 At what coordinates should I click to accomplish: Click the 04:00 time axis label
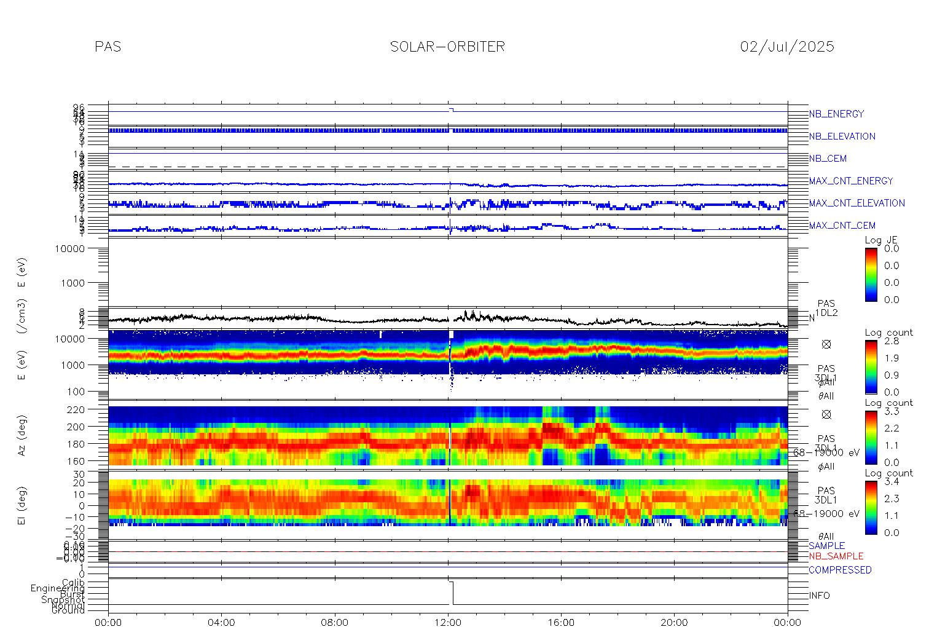[221, 622]
